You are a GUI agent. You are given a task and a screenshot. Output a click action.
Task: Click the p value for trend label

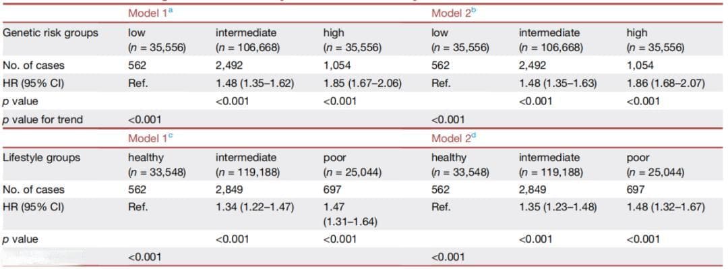(x=42, y=120)
